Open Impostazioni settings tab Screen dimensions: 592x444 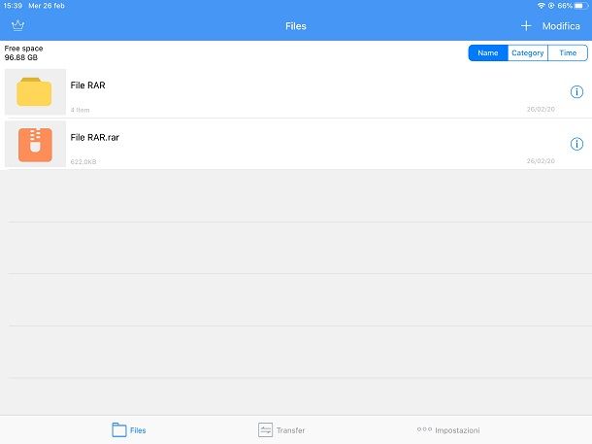tap(448, 430)
